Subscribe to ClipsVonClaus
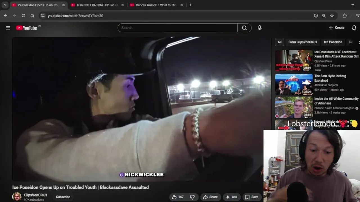Image resolution: width=360 pixels, height=202 pixels. point(63,197)
